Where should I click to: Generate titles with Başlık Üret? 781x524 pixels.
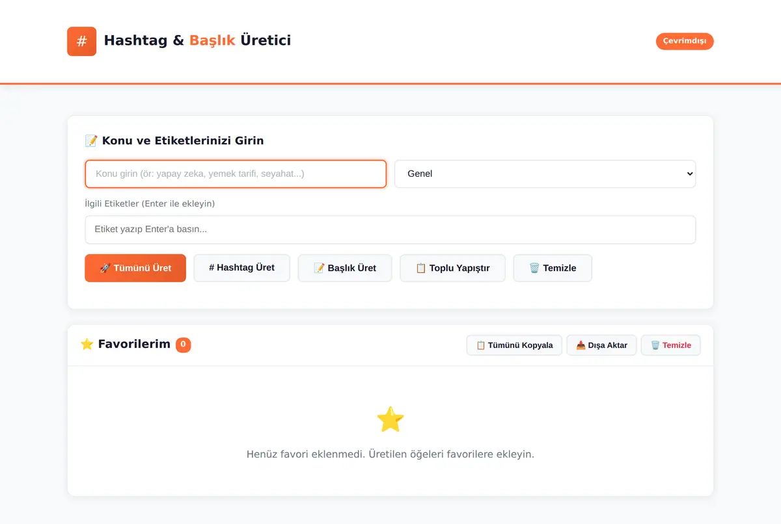click(345, 268)
